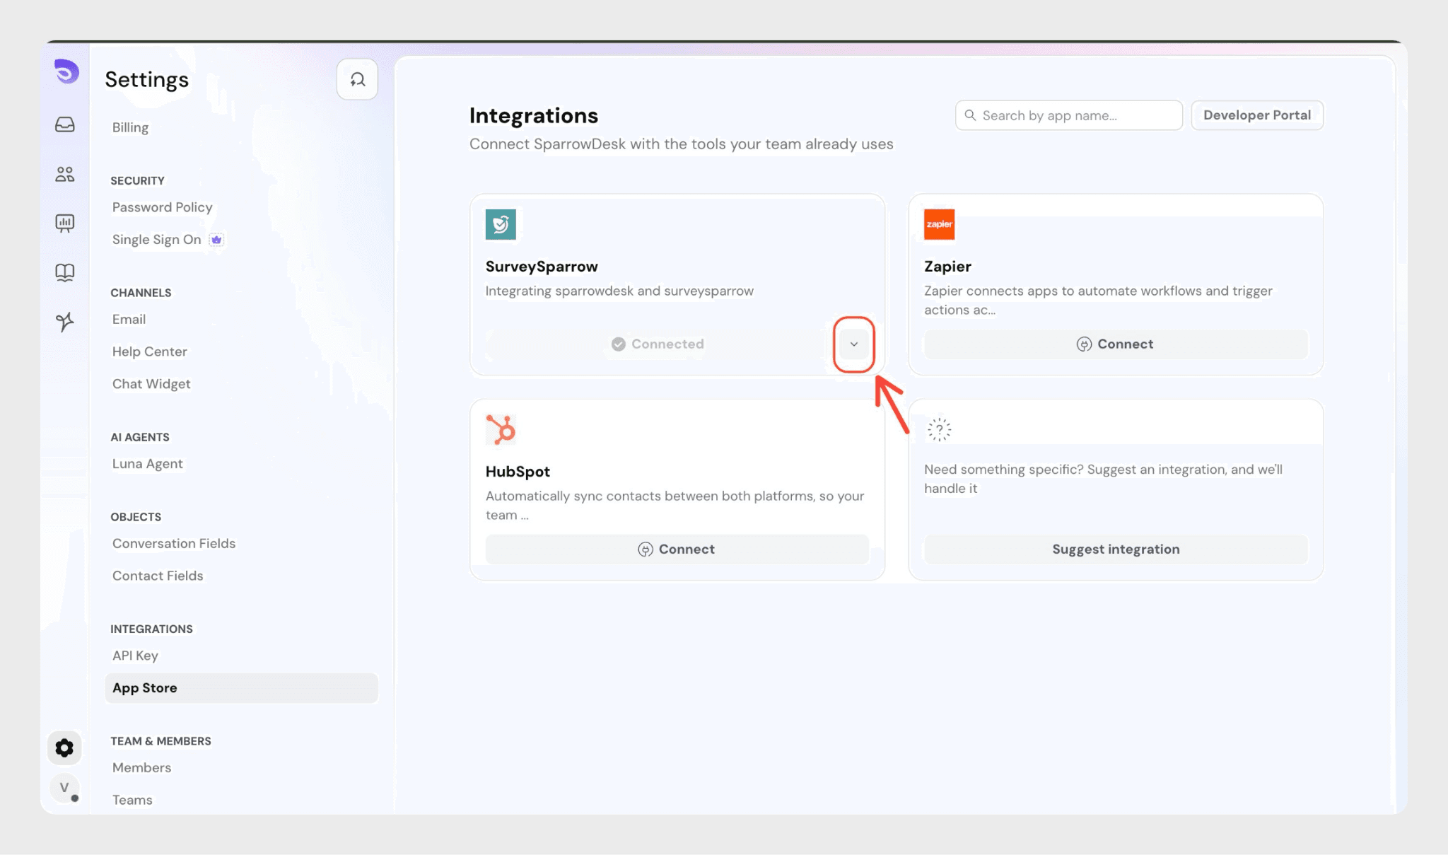Connect the Zapier integration
This screenshot has width=1448, height=855.
pyautogui.click(x=1115, y=344)
